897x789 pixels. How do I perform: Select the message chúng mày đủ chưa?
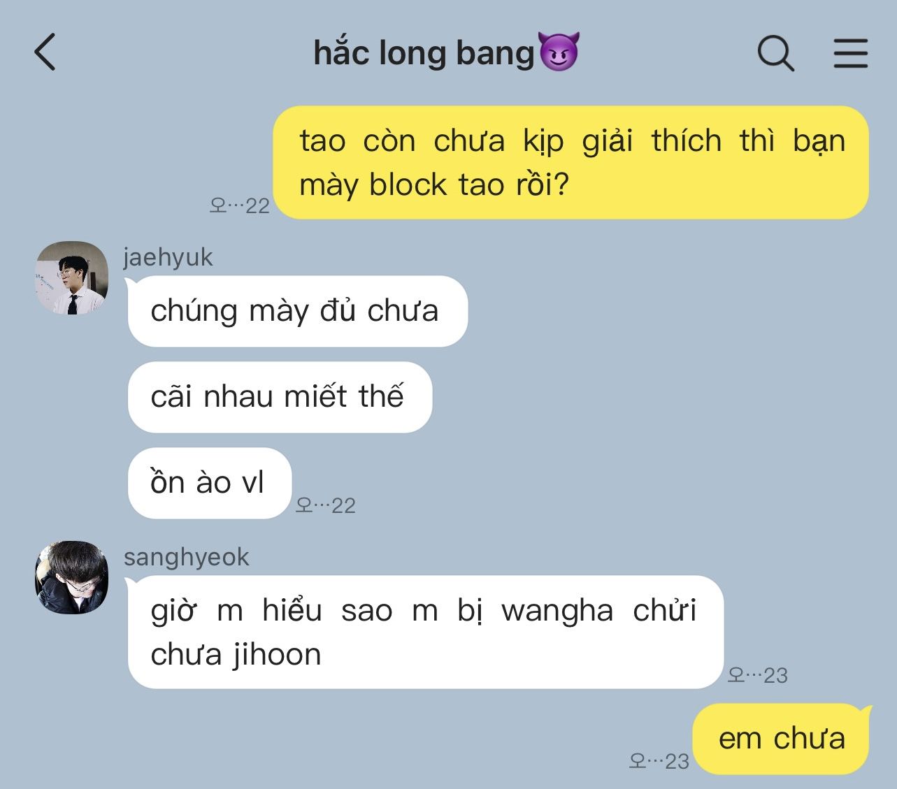pos(297,311)
